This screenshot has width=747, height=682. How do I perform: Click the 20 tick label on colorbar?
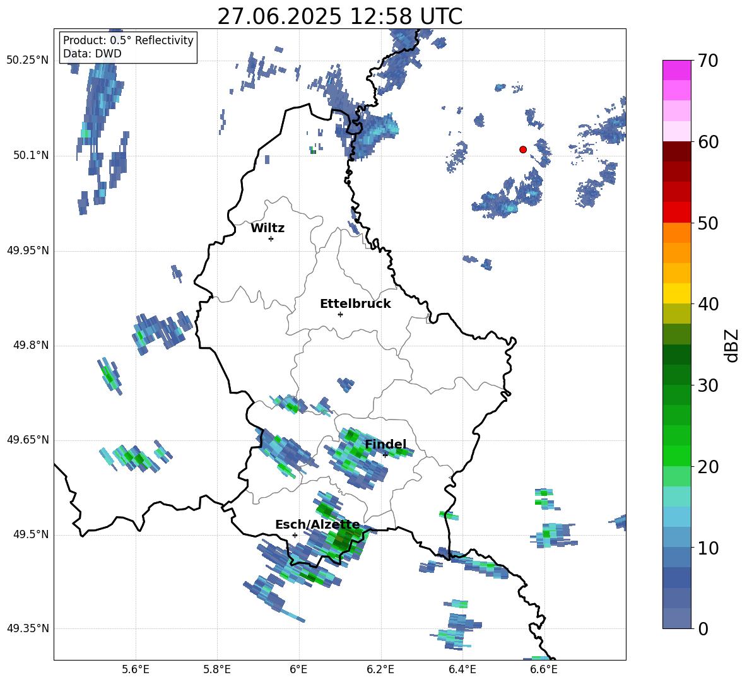[x=708, y=467]
